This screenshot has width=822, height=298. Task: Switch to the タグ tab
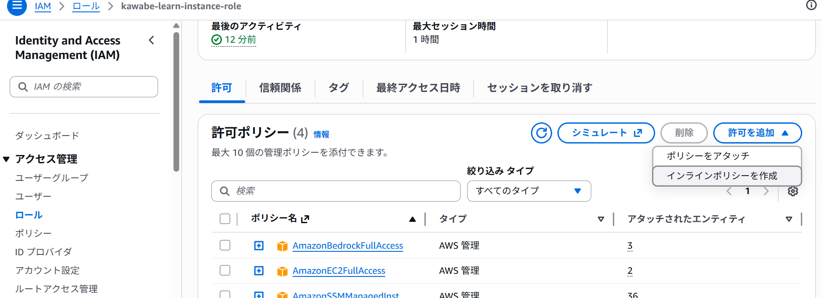[339, 88]
